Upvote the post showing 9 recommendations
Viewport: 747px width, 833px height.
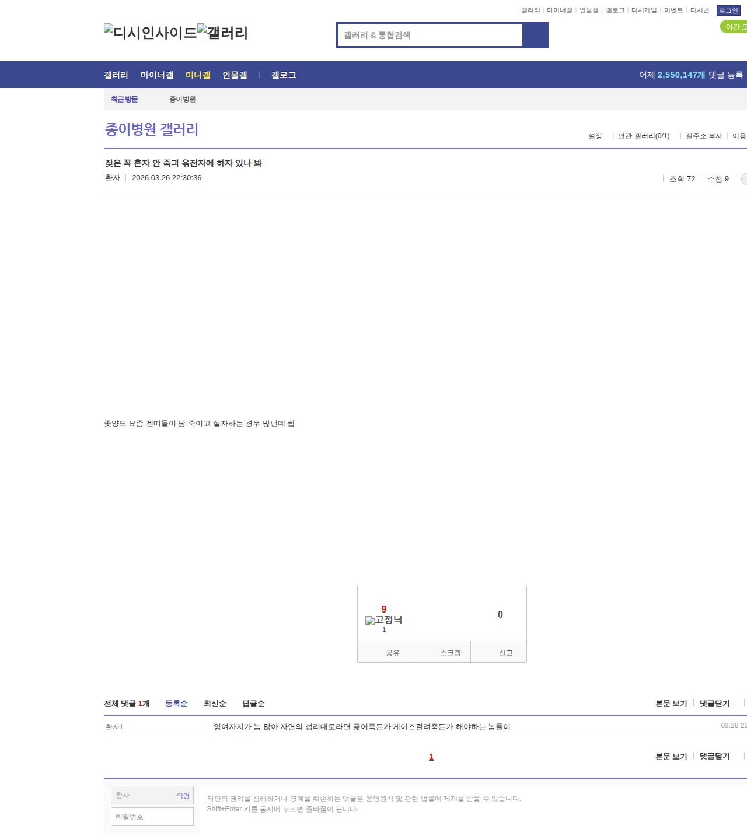click(384, 609)
